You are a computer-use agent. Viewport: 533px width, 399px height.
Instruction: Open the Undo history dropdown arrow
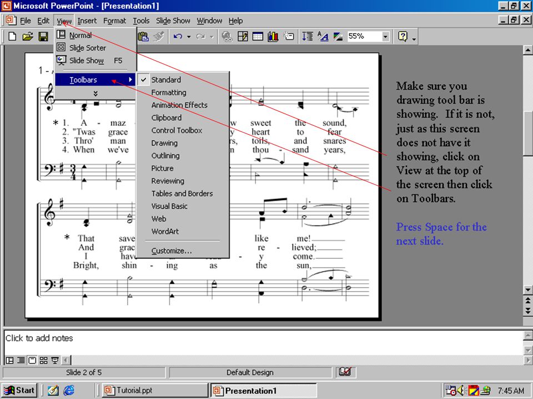coord(188,37)
